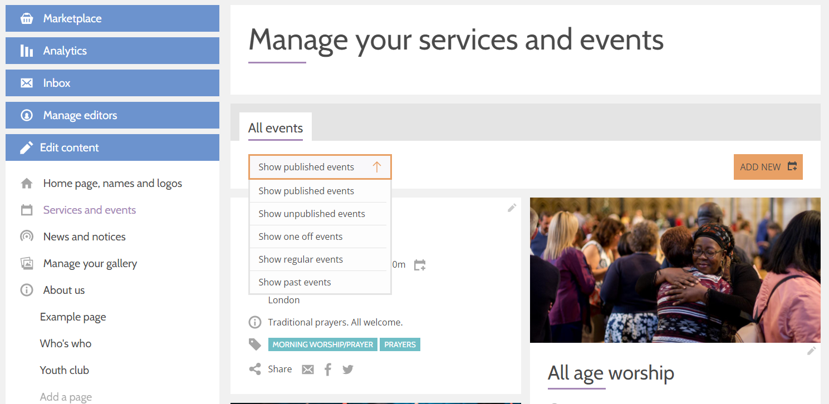Open the Marketplace section
Screen dimensions: 829x404
click(112, 18)
